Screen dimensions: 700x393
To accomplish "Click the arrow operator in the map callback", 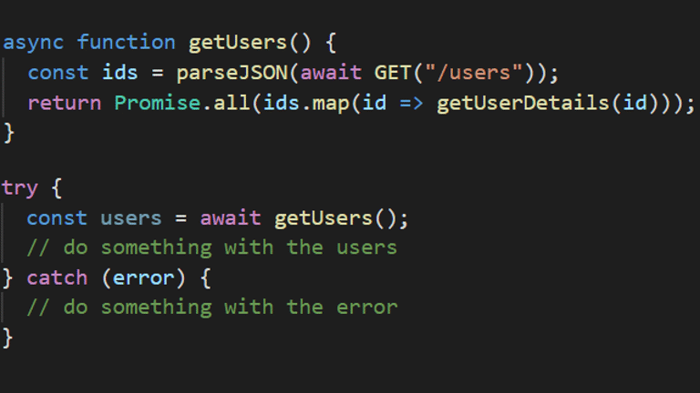I will (x=410, y=102).
